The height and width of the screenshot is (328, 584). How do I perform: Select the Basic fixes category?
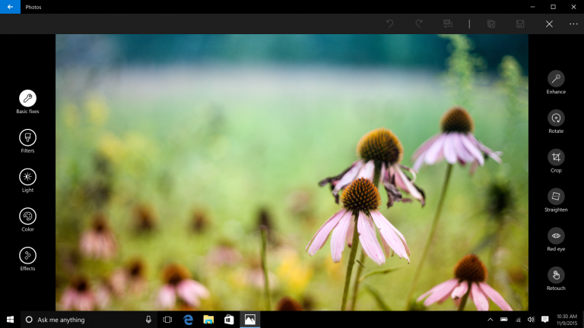[28, 98]
